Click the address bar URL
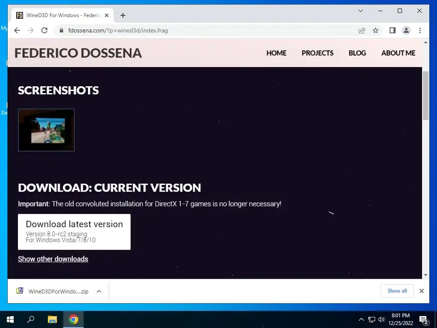437x328 pixels. point(118,30)
